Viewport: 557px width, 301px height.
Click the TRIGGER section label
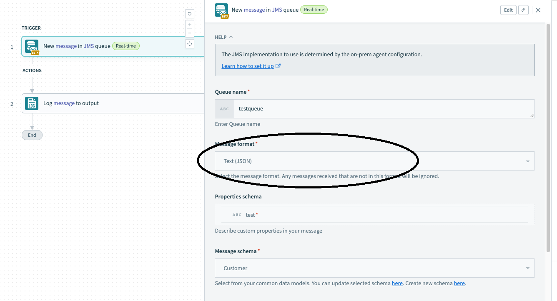(x=31, y=28)
